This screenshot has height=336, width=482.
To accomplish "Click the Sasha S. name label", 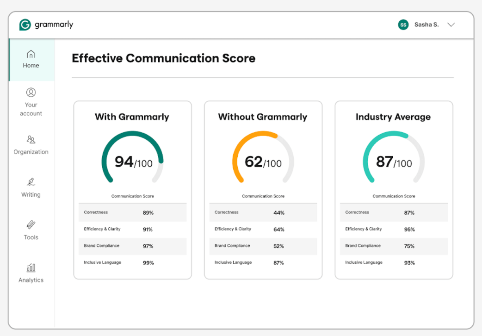I will (426, 25).
